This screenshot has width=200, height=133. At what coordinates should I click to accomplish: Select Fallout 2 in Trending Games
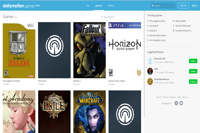(153, 31)
